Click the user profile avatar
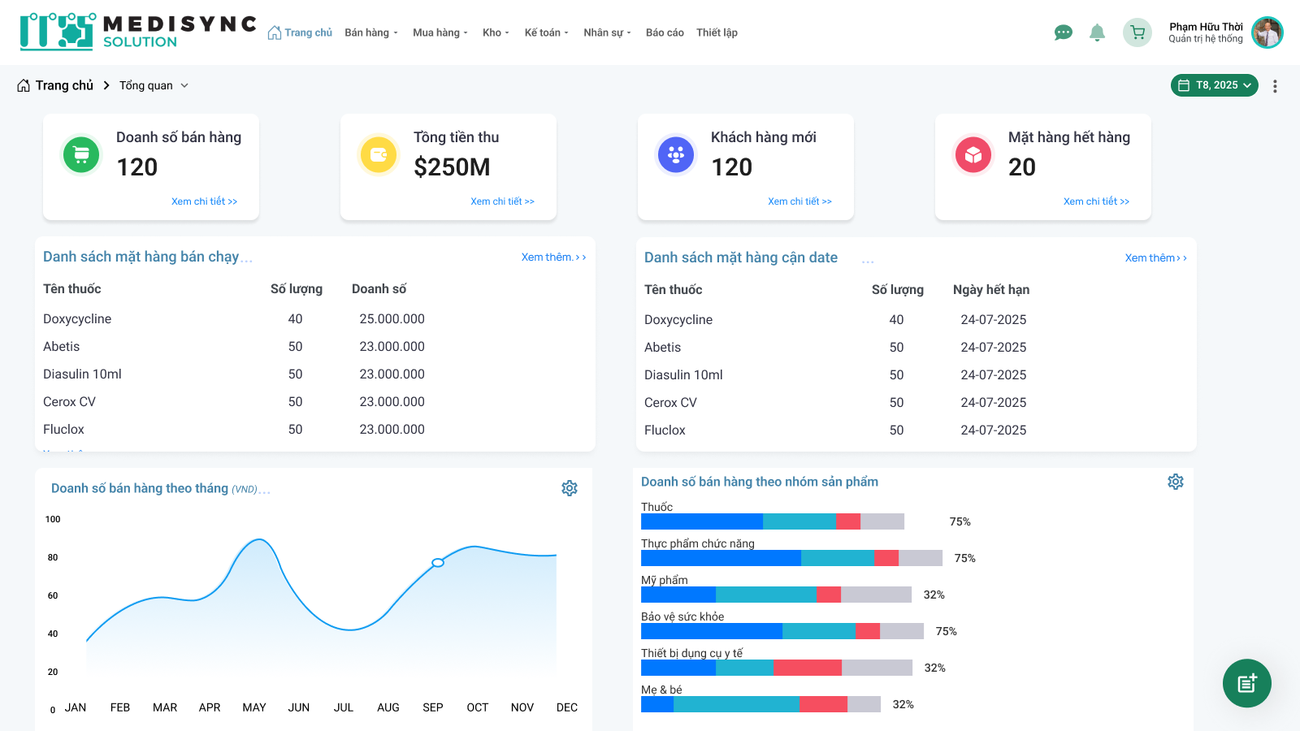 pos(1267,32)
